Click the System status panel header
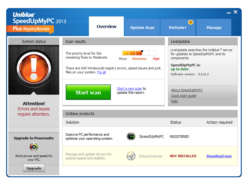The image size is (247, 185). [34, 41]
